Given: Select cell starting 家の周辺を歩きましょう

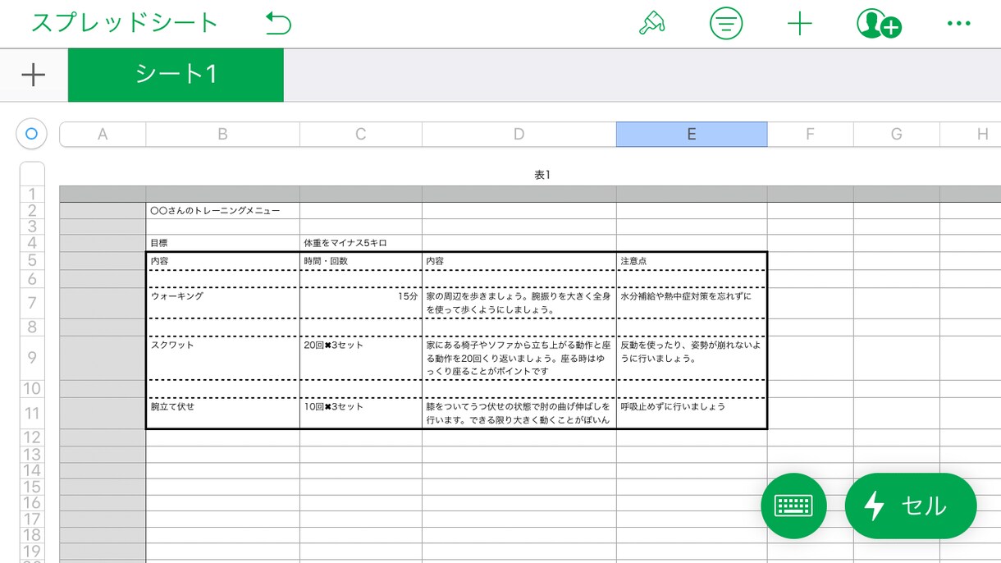Looking at the screenshot, I should [x=519, y=303].
